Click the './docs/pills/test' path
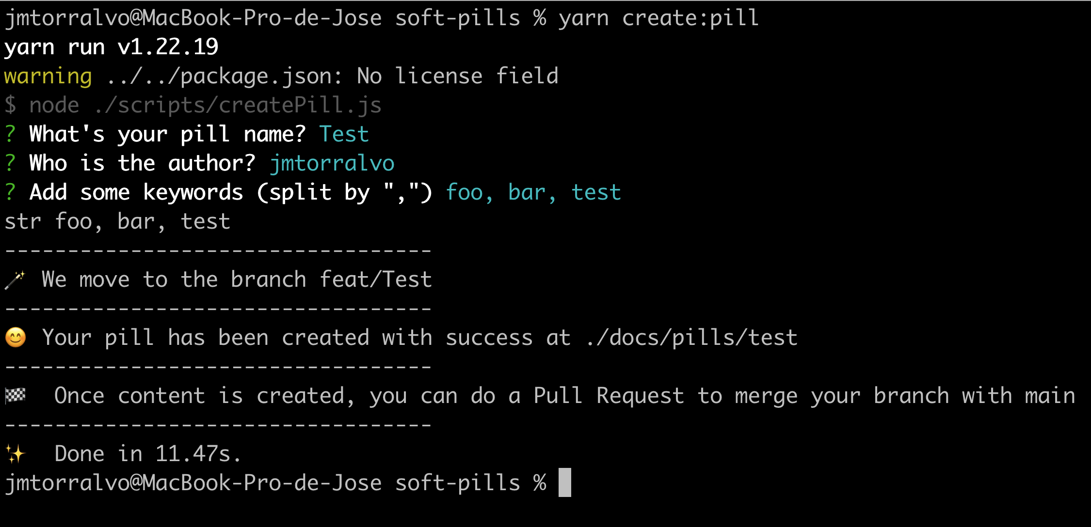This screenshot has height=527, width=1091. (x=691, y=338)
